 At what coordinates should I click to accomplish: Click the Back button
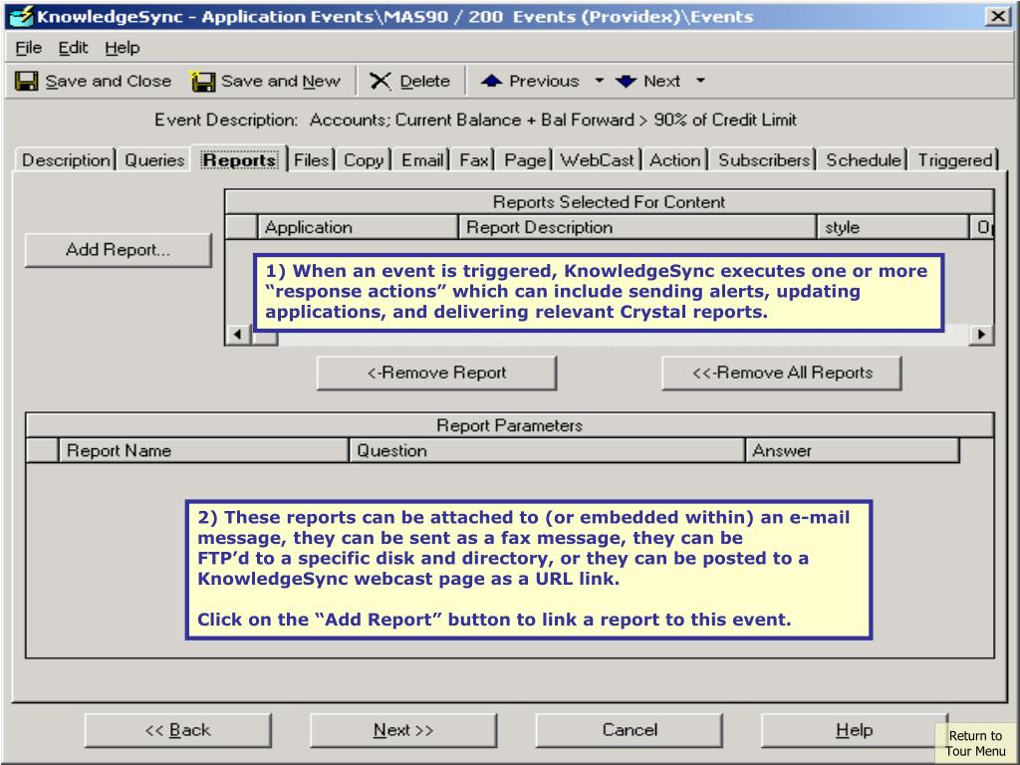click(x=177, y=730)
